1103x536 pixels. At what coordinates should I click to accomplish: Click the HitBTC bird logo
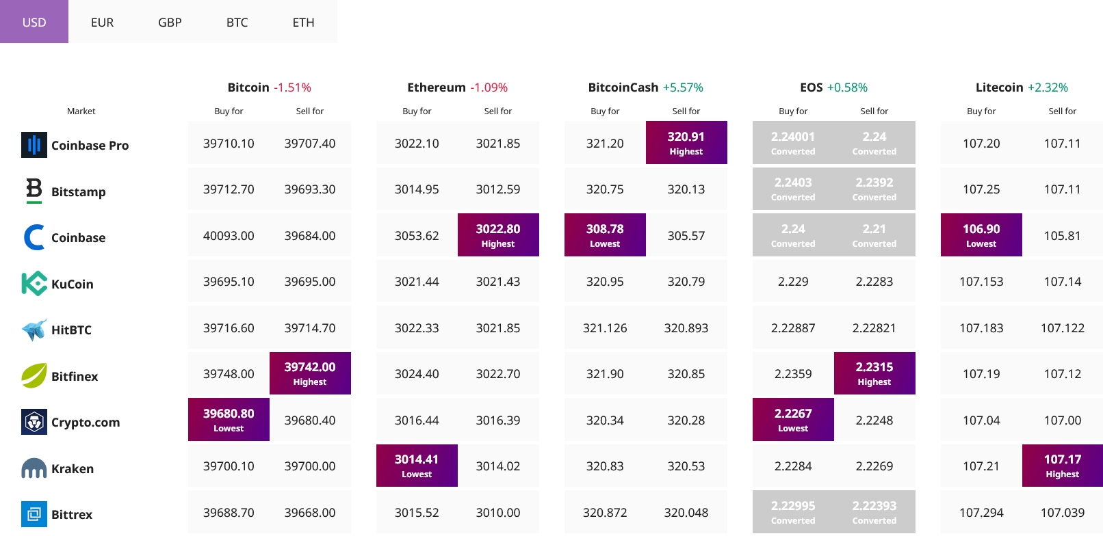[x=34, y=330]
